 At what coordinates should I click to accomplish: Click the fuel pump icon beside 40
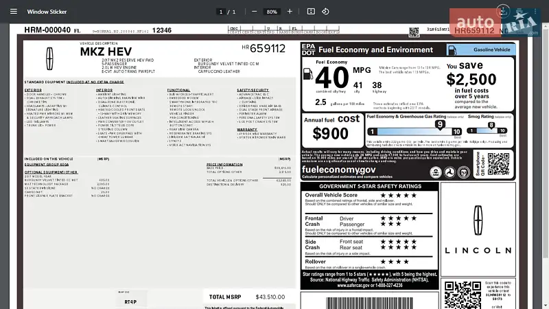click(307, 74)
